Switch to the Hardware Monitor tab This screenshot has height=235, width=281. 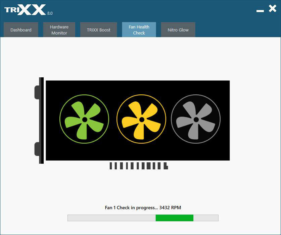pyautogui.click(x=59, y=30)
